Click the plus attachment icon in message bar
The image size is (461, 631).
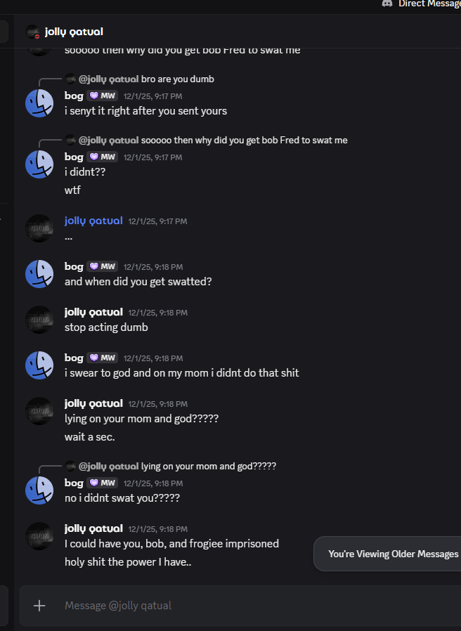pos(39,605)
